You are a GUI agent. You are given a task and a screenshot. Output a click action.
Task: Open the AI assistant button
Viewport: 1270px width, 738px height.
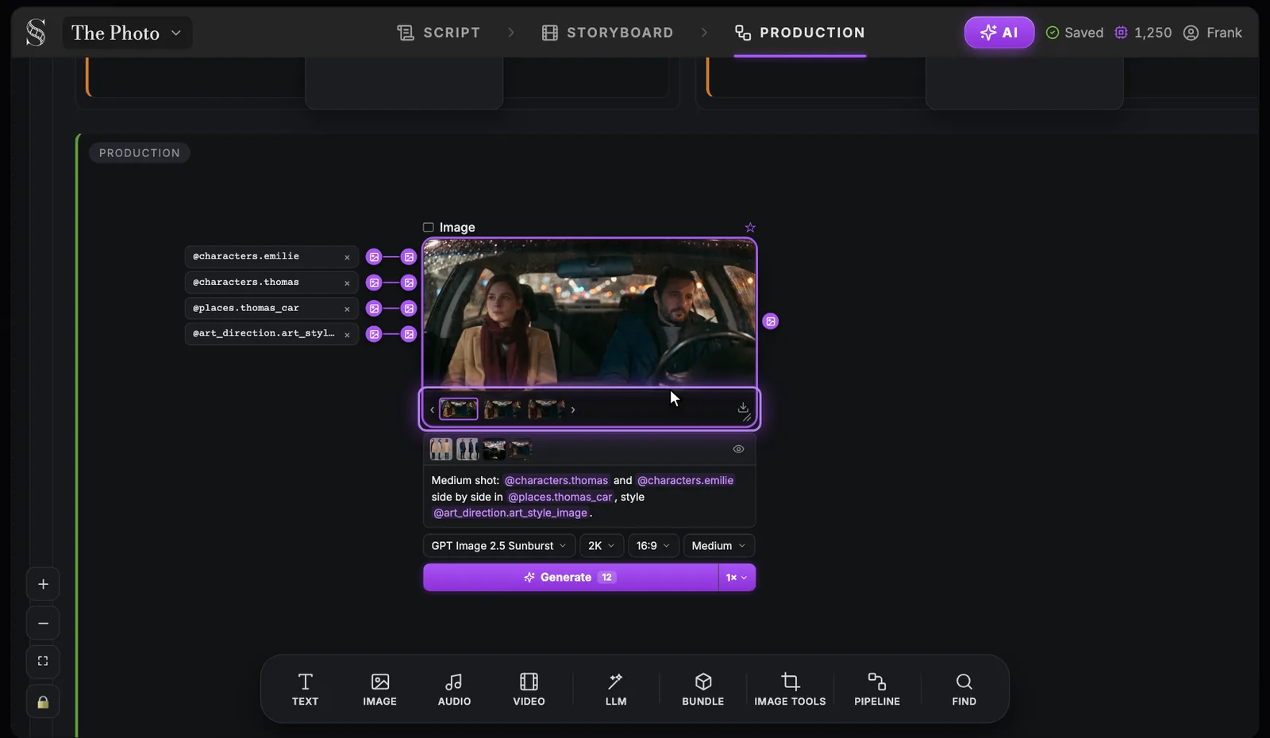pyautogui.click(x=999, y=33)
